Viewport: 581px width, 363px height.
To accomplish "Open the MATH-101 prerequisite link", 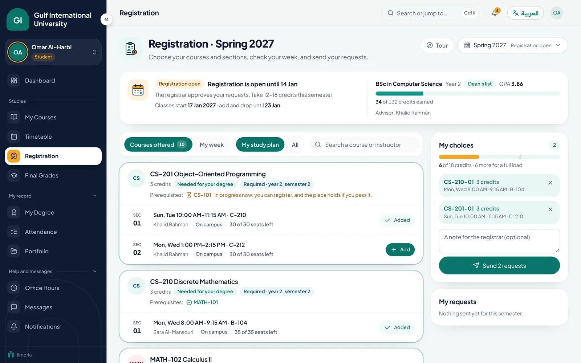I will (x=206, y=302).
